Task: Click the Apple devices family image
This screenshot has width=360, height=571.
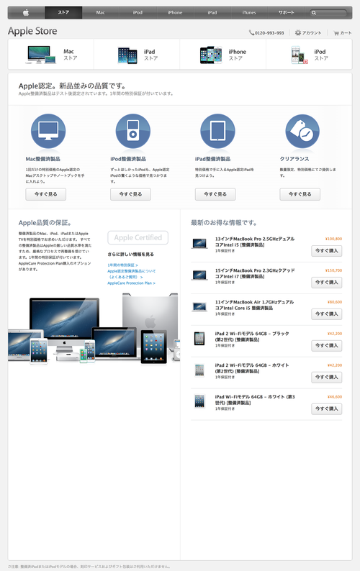Action: coord(94,328)
